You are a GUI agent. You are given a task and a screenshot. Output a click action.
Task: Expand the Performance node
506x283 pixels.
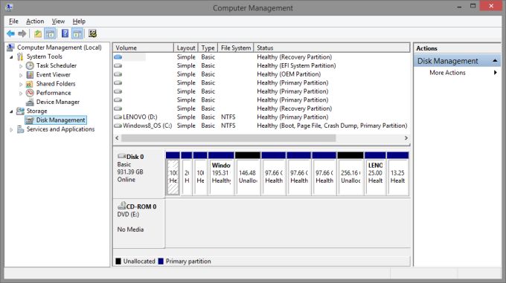21,93
